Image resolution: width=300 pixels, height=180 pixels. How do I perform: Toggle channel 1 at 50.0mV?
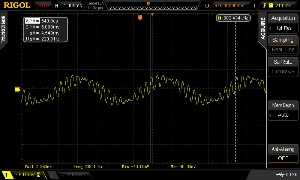pyautogui.click(x=22, y=175)
